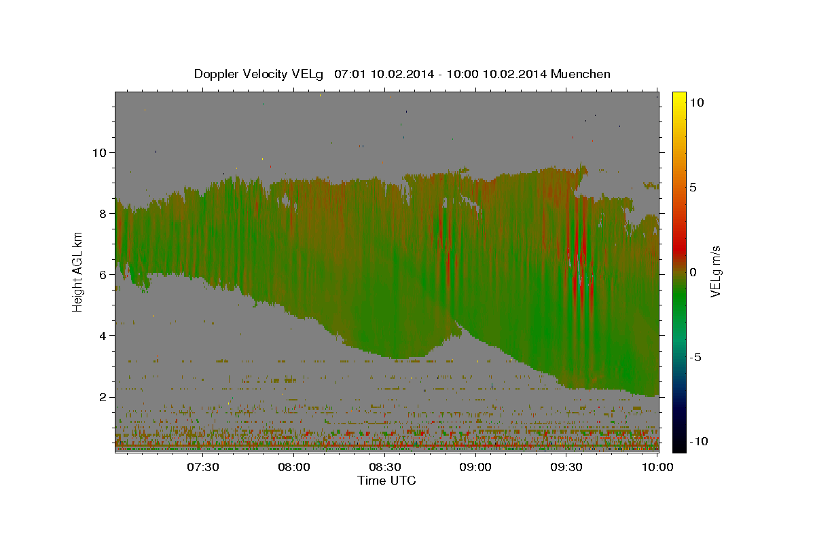
Task: Click the 08:30 time tick label
Action: tap(385, 467)
